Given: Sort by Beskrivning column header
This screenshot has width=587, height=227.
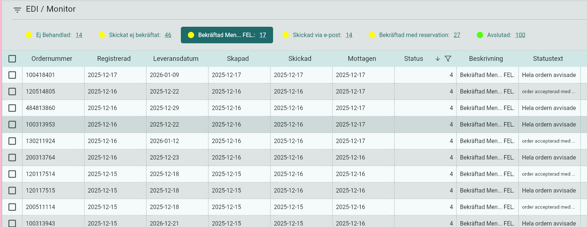Looking at the screenshot, I should point(486,59).
